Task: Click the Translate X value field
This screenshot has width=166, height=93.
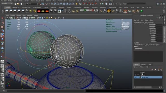Action: tap(158, 25)
